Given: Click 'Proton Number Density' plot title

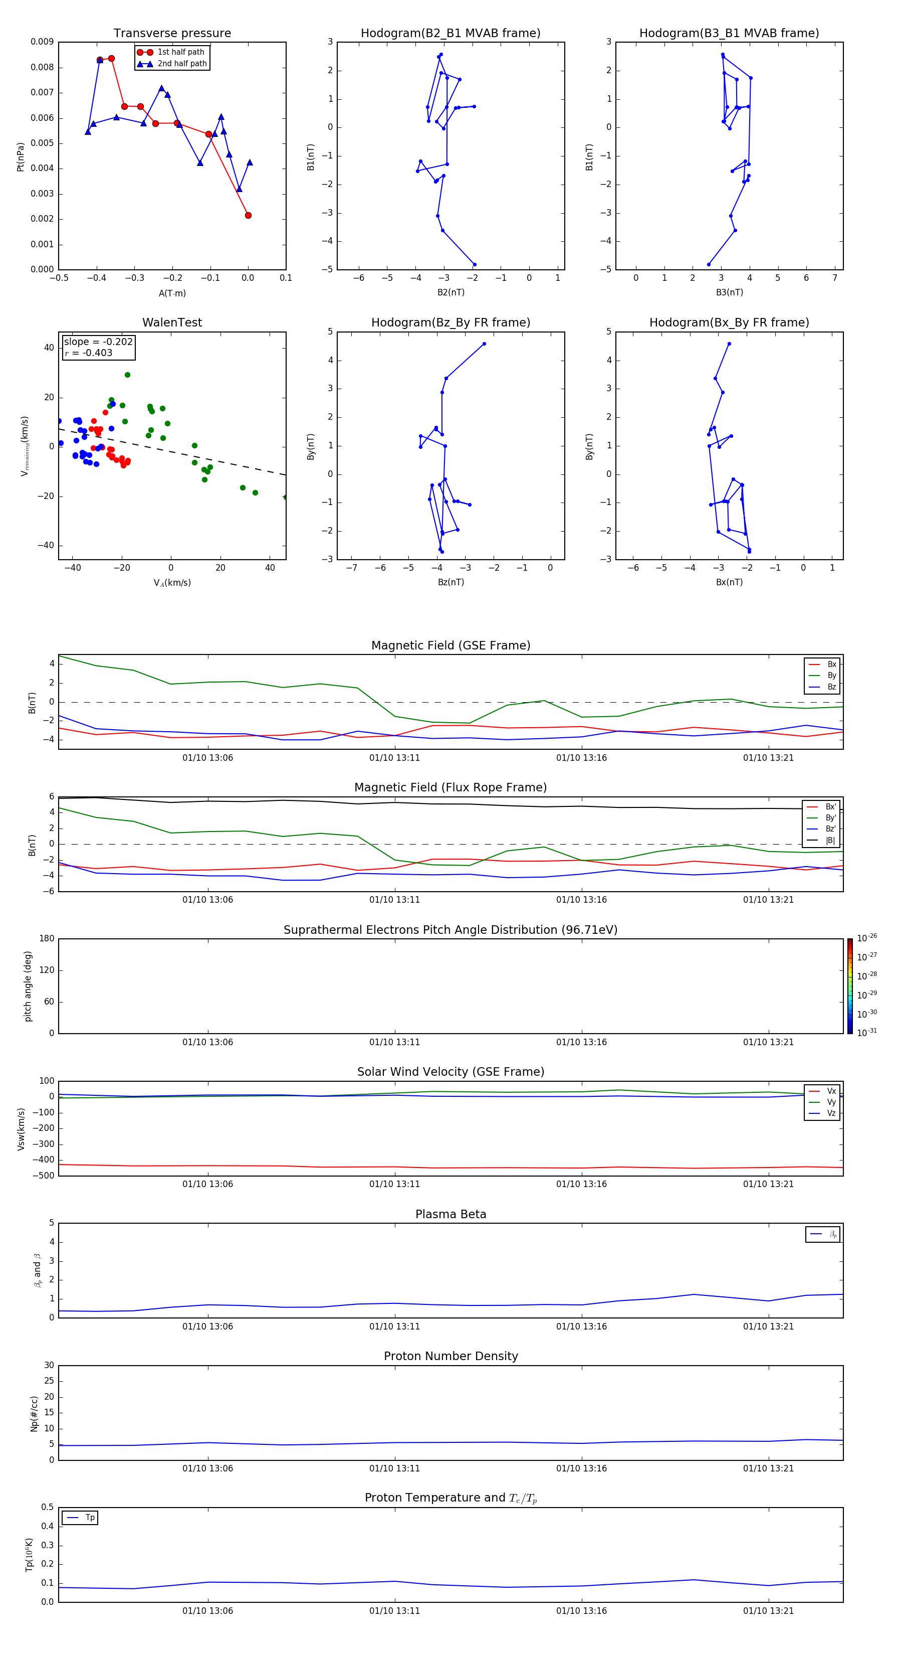Looking at the screenshot, I should point(450,1356).
